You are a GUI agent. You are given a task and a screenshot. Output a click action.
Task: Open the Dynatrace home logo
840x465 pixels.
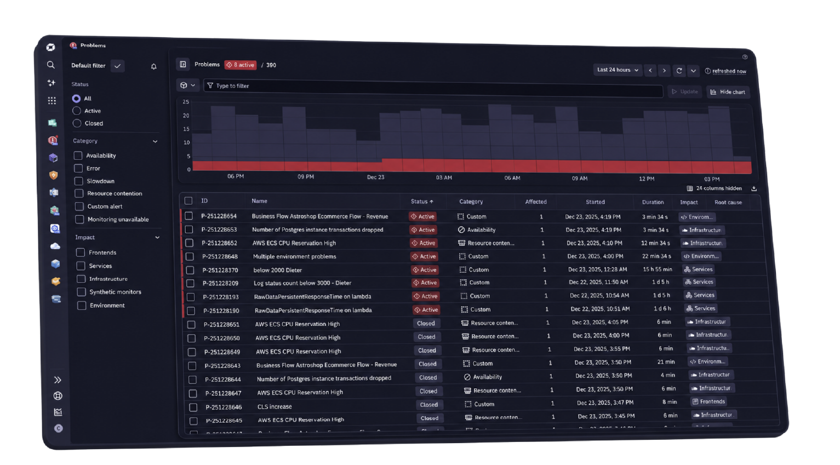[50, 47]
